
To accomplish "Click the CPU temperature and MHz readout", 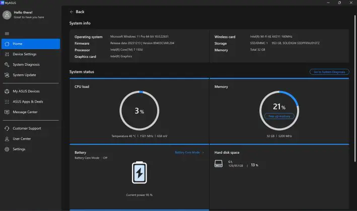I will (x=139, y=136).
